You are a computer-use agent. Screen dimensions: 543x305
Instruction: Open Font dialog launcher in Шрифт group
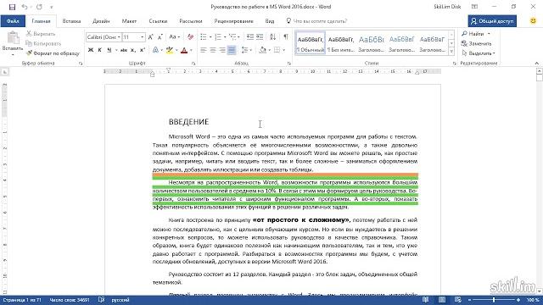pos(193,64)
